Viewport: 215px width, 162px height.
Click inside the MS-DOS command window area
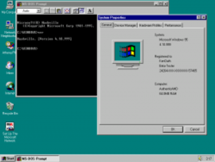(57, 55)
